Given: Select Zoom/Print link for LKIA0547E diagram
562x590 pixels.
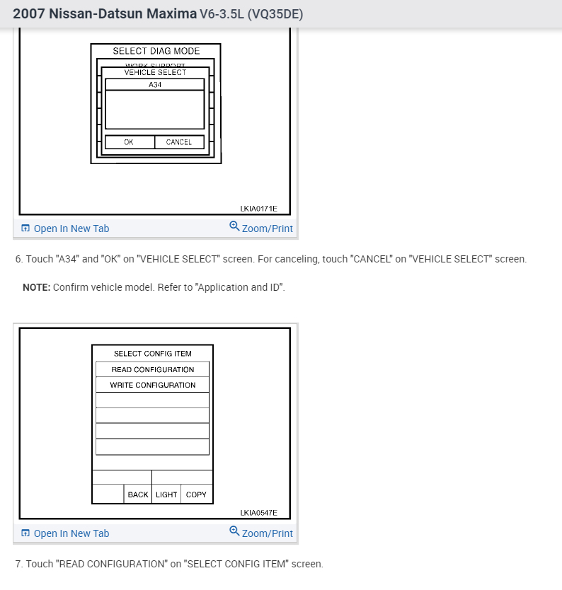Looking at the screenshot, I should (x=268, y=533).
